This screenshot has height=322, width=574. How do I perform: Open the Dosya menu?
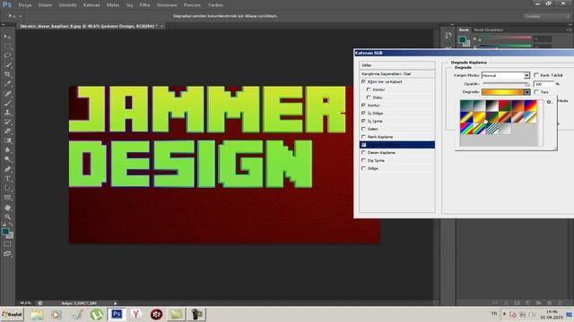(25, 5)
